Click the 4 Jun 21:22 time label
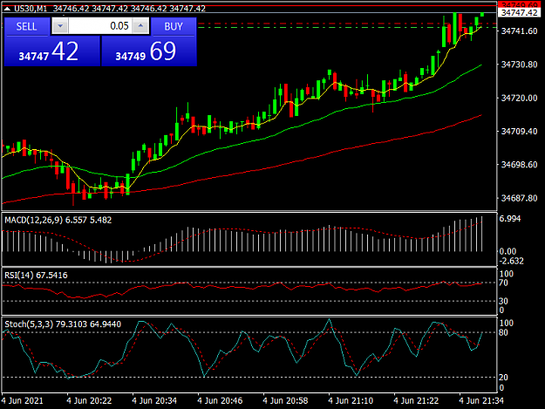Screen dimensions: 545x409 tap(416, 400)
